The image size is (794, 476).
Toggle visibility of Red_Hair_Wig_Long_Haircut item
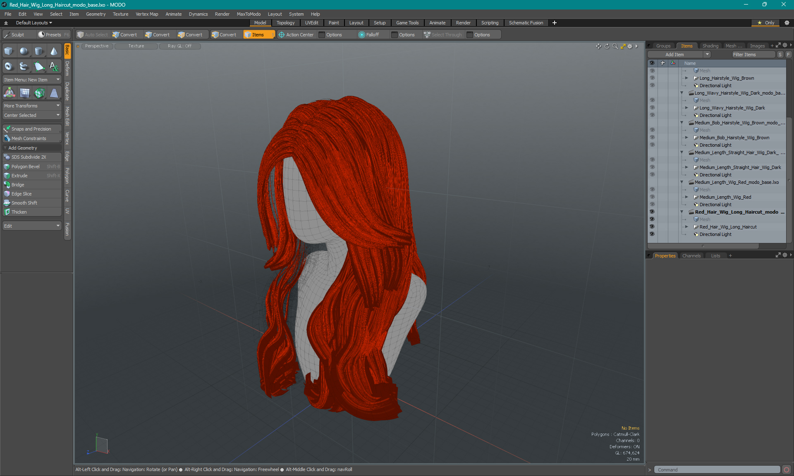(x=652, y=227)
